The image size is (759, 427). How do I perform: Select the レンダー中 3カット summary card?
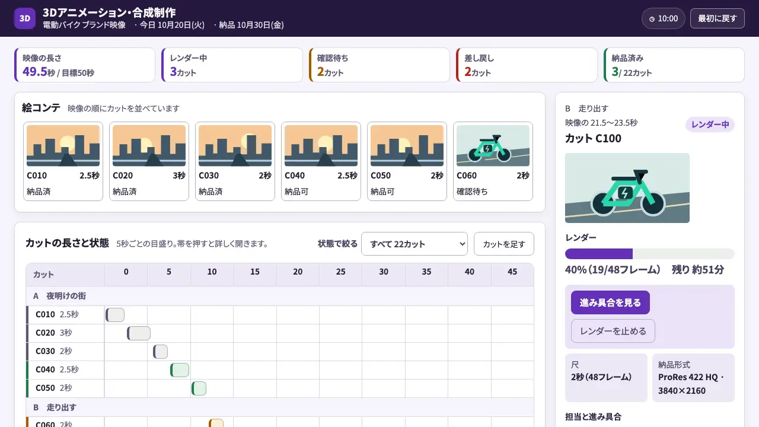[x=232, y=65]
